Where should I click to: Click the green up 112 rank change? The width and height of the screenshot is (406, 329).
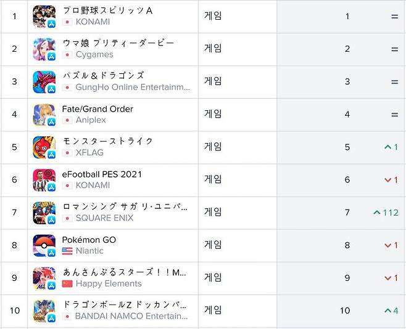coord(386,213)
